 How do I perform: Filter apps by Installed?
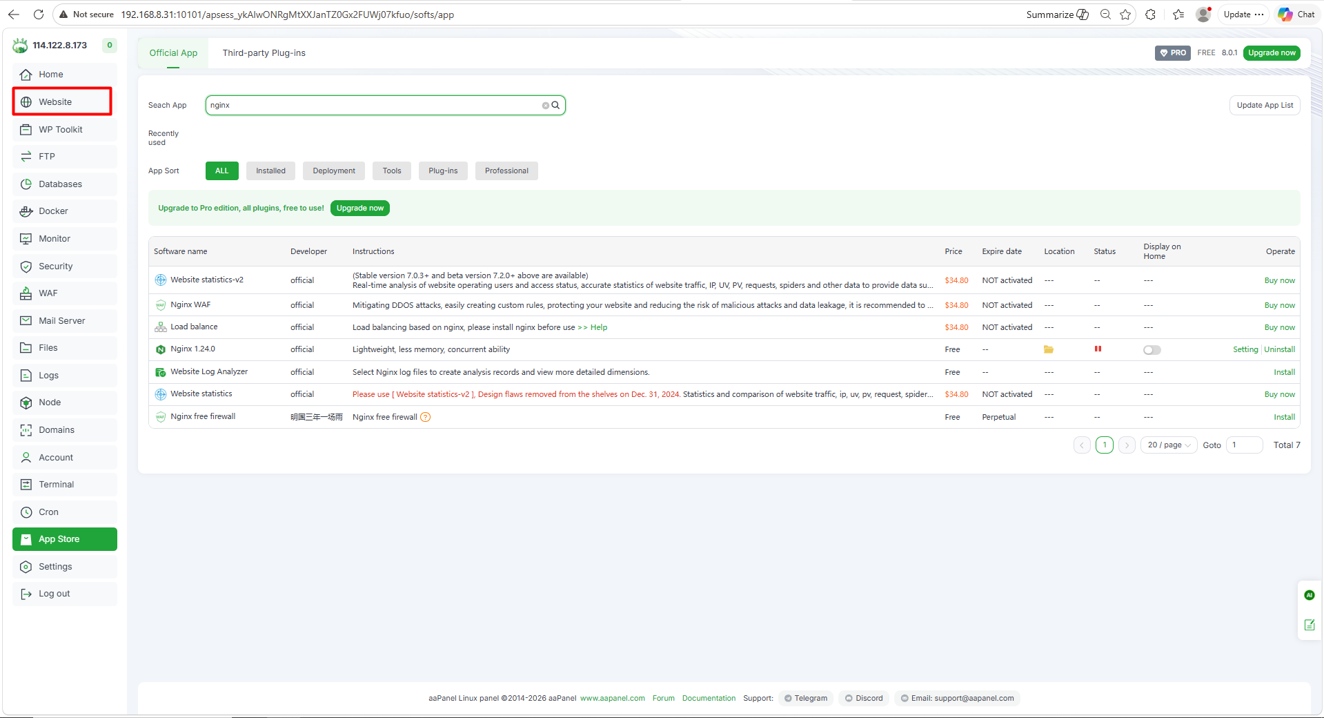tap(270, 171)
